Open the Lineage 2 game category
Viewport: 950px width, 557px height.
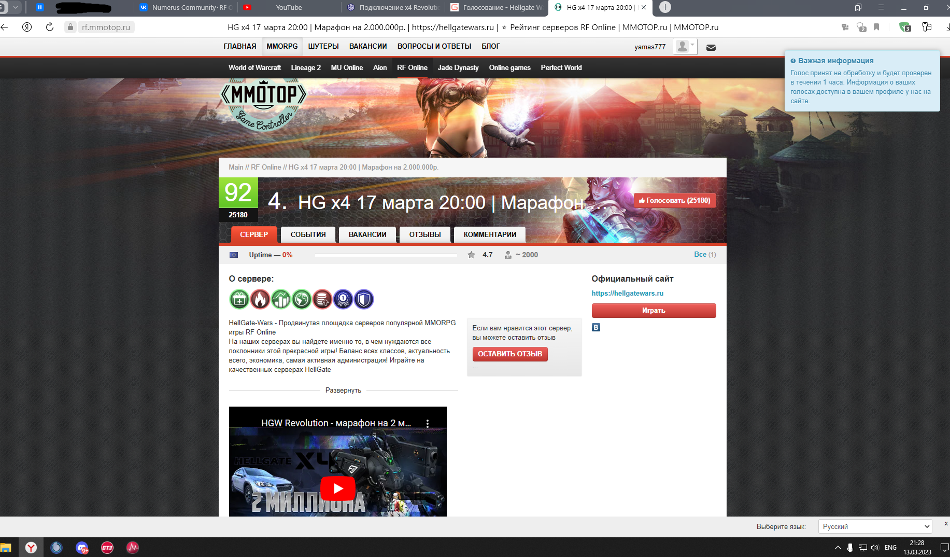306,67
